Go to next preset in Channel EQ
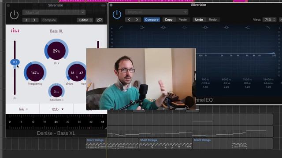This screenshot has width=282, height=158. coord(137,19)
